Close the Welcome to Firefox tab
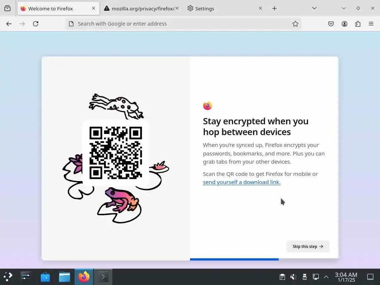The image size is (380, 285). click(x=94, y=8)
